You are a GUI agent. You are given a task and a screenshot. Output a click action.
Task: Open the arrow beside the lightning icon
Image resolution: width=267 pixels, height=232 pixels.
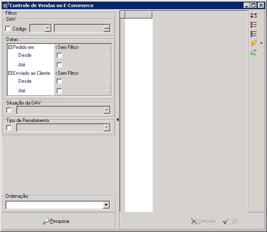click(261, 43)
